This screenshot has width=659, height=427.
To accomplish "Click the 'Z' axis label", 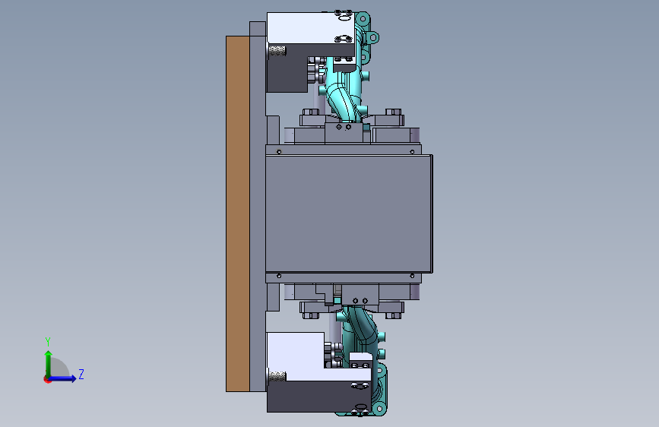I will coord(81,374).
